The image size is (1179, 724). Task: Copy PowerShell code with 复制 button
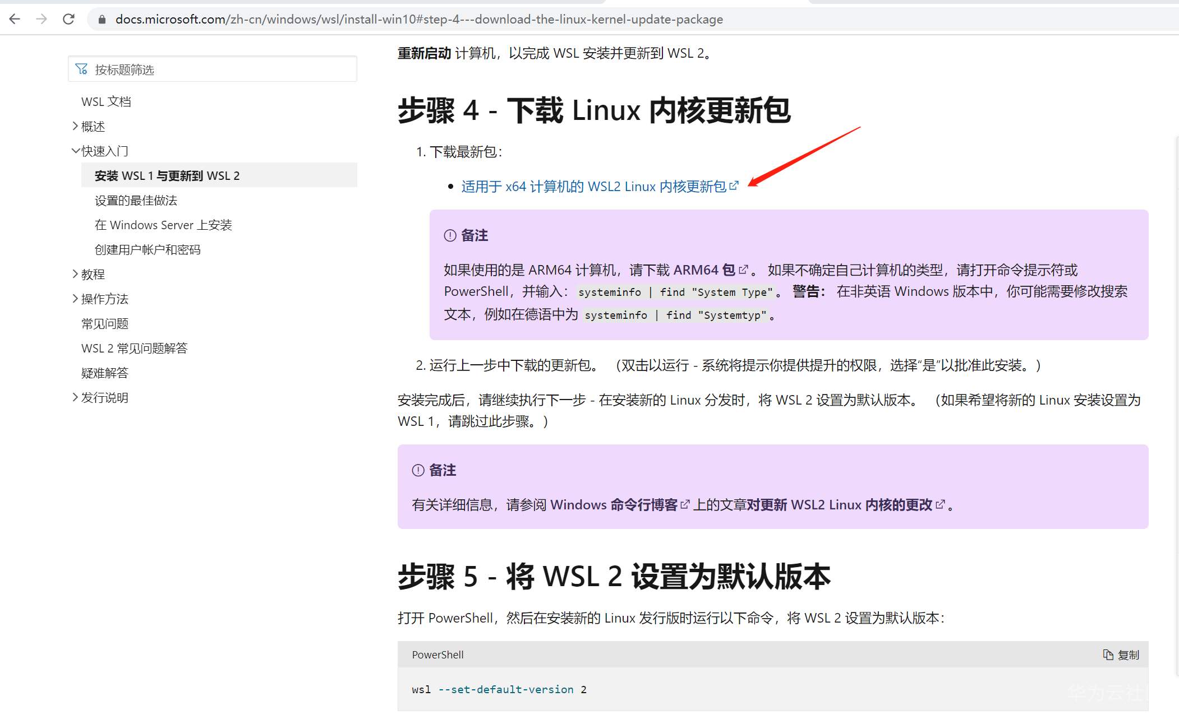1121,655
